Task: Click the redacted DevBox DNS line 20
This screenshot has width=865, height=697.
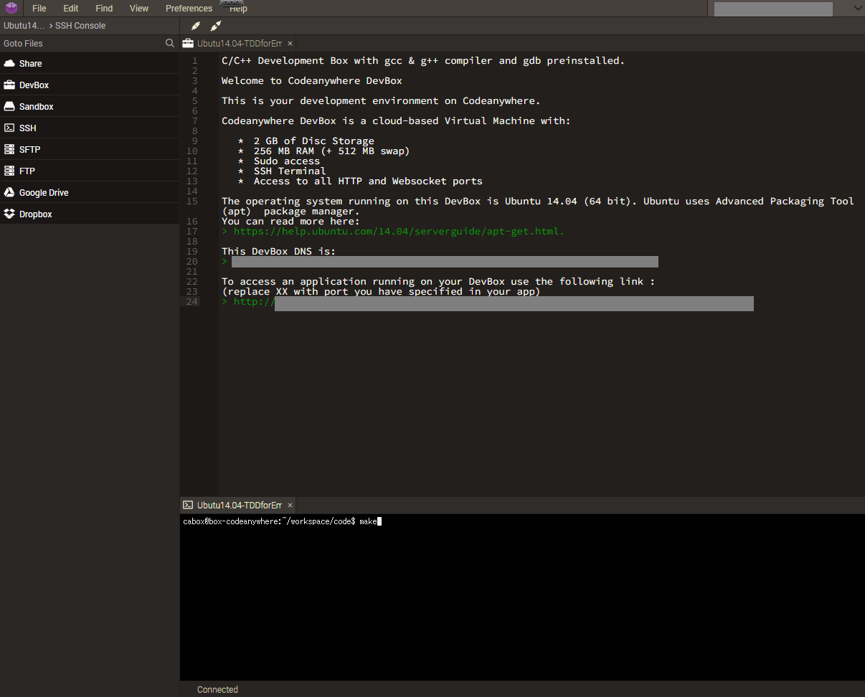Action: (445, 262)
